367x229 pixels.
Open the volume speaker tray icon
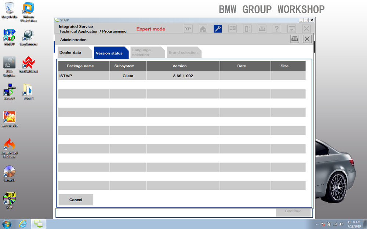pos(341,224)
